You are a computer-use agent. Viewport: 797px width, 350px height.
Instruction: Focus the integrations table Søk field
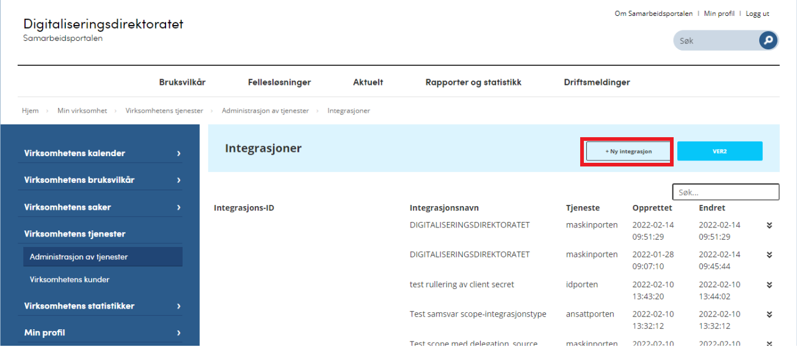coord(726,192)
